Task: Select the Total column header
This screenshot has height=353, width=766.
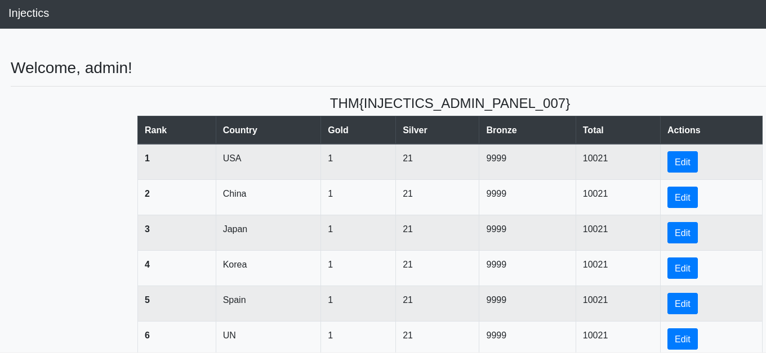Action: pos(618,130)
